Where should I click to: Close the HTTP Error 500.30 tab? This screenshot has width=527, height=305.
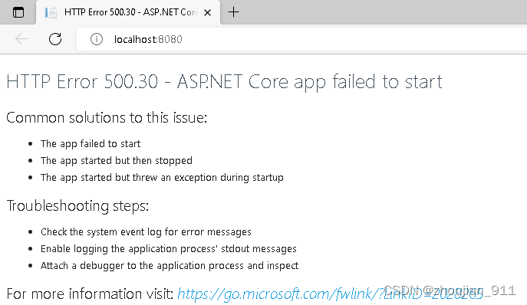click(207, 13)
